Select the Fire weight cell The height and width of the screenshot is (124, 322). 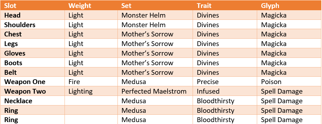click(74, 82)
